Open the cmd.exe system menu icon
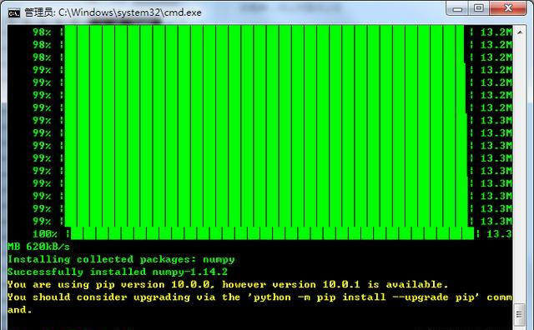Image resolution: width=534 pixels, height=330 pixels. coord(14,13)
